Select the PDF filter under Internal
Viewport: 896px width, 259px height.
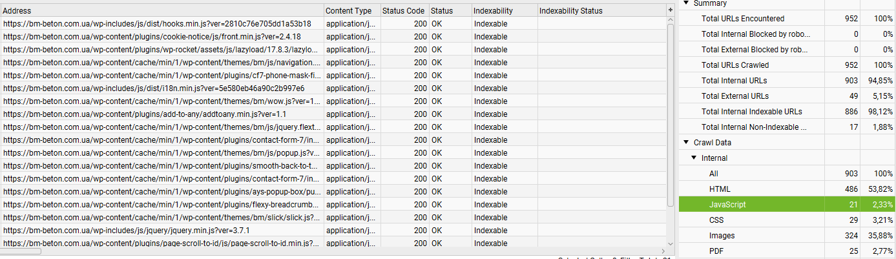pyautogui.click(x=716, y=251)
